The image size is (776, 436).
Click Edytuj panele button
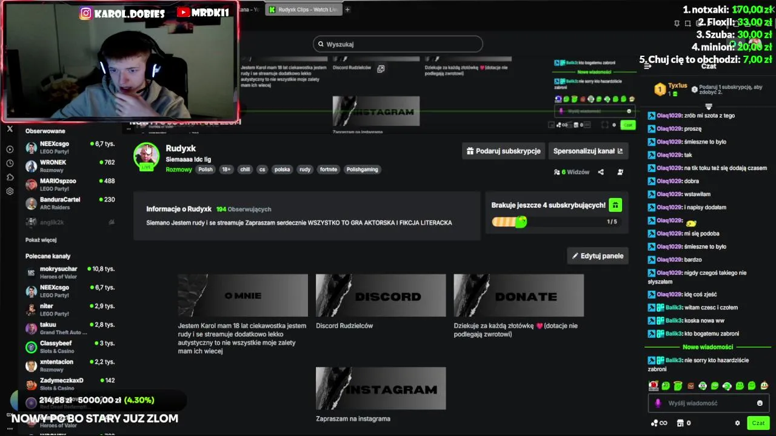point(598,256)
